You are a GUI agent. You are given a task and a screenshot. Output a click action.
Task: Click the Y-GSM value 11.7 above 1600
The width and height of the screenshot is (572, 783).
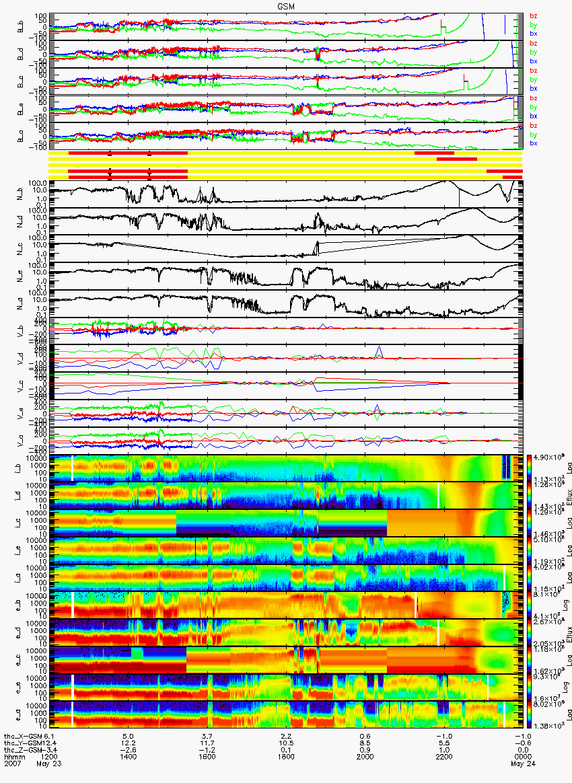207,743
